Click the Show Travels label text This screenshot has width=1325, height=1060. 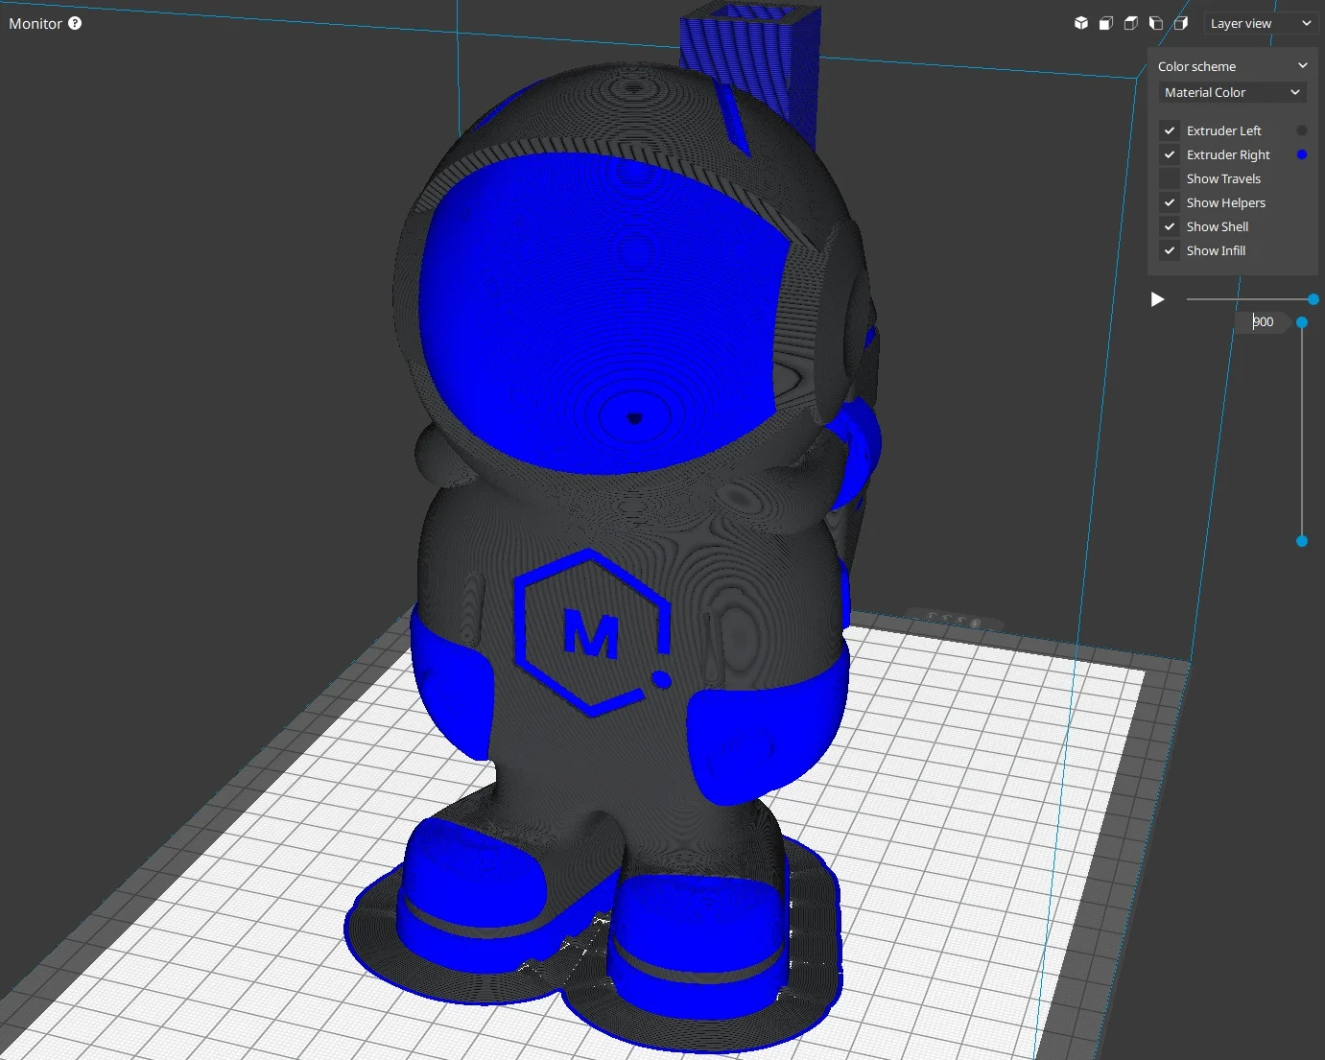click(x=1223, y=178)
